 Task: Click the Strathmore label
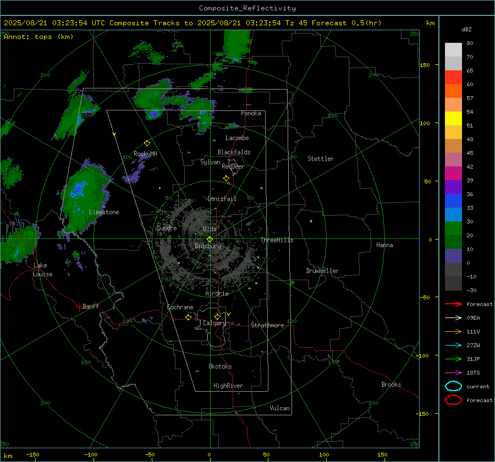(267, 325)
